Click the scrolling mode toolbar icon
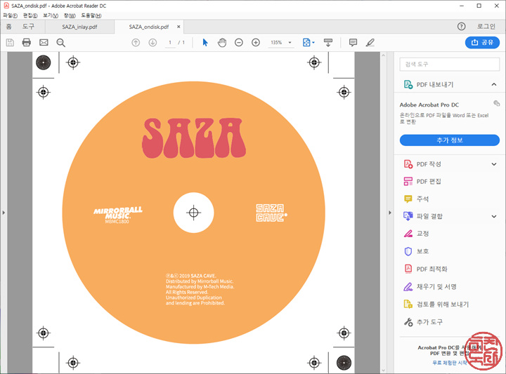 click(x=328, y=43)
